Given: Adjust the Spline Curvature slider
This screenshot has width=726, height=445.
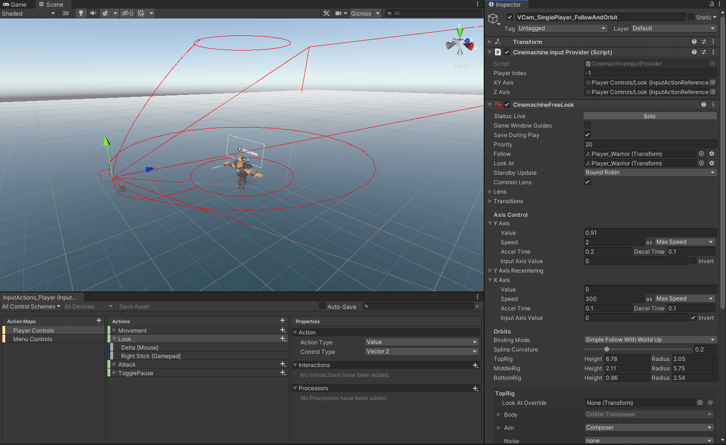Looking at the screenshot, I should coord(606,349).
